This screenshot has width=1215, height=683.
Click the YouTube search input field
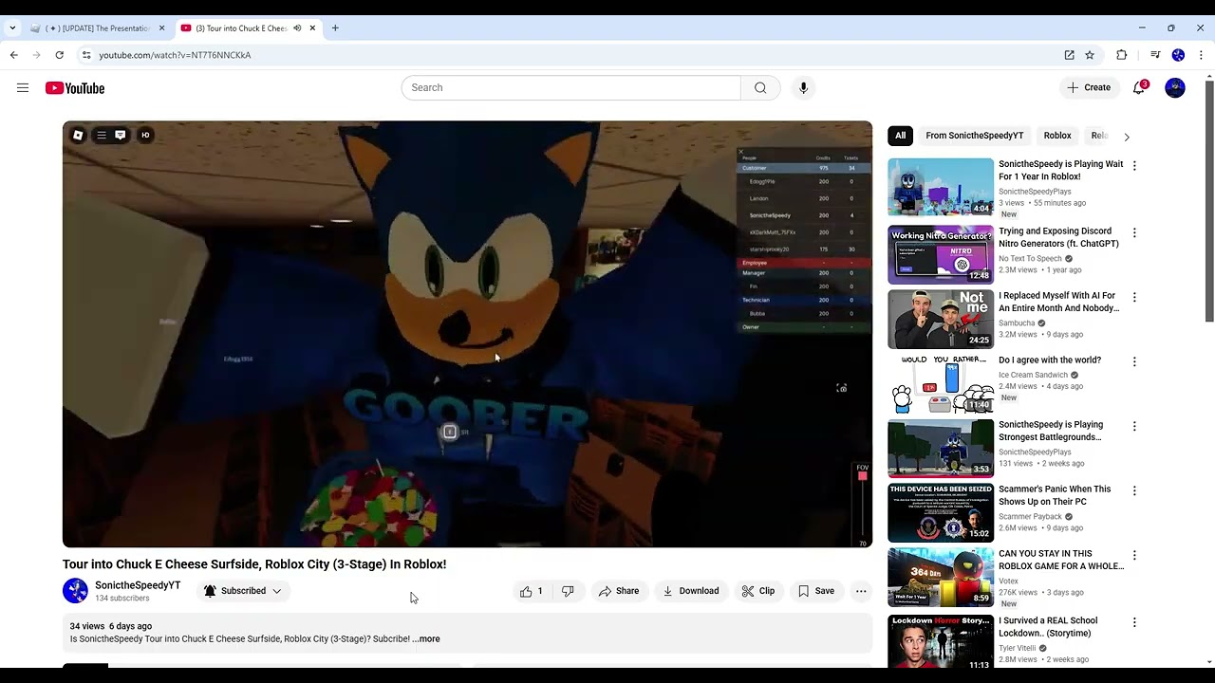(571, 88)
